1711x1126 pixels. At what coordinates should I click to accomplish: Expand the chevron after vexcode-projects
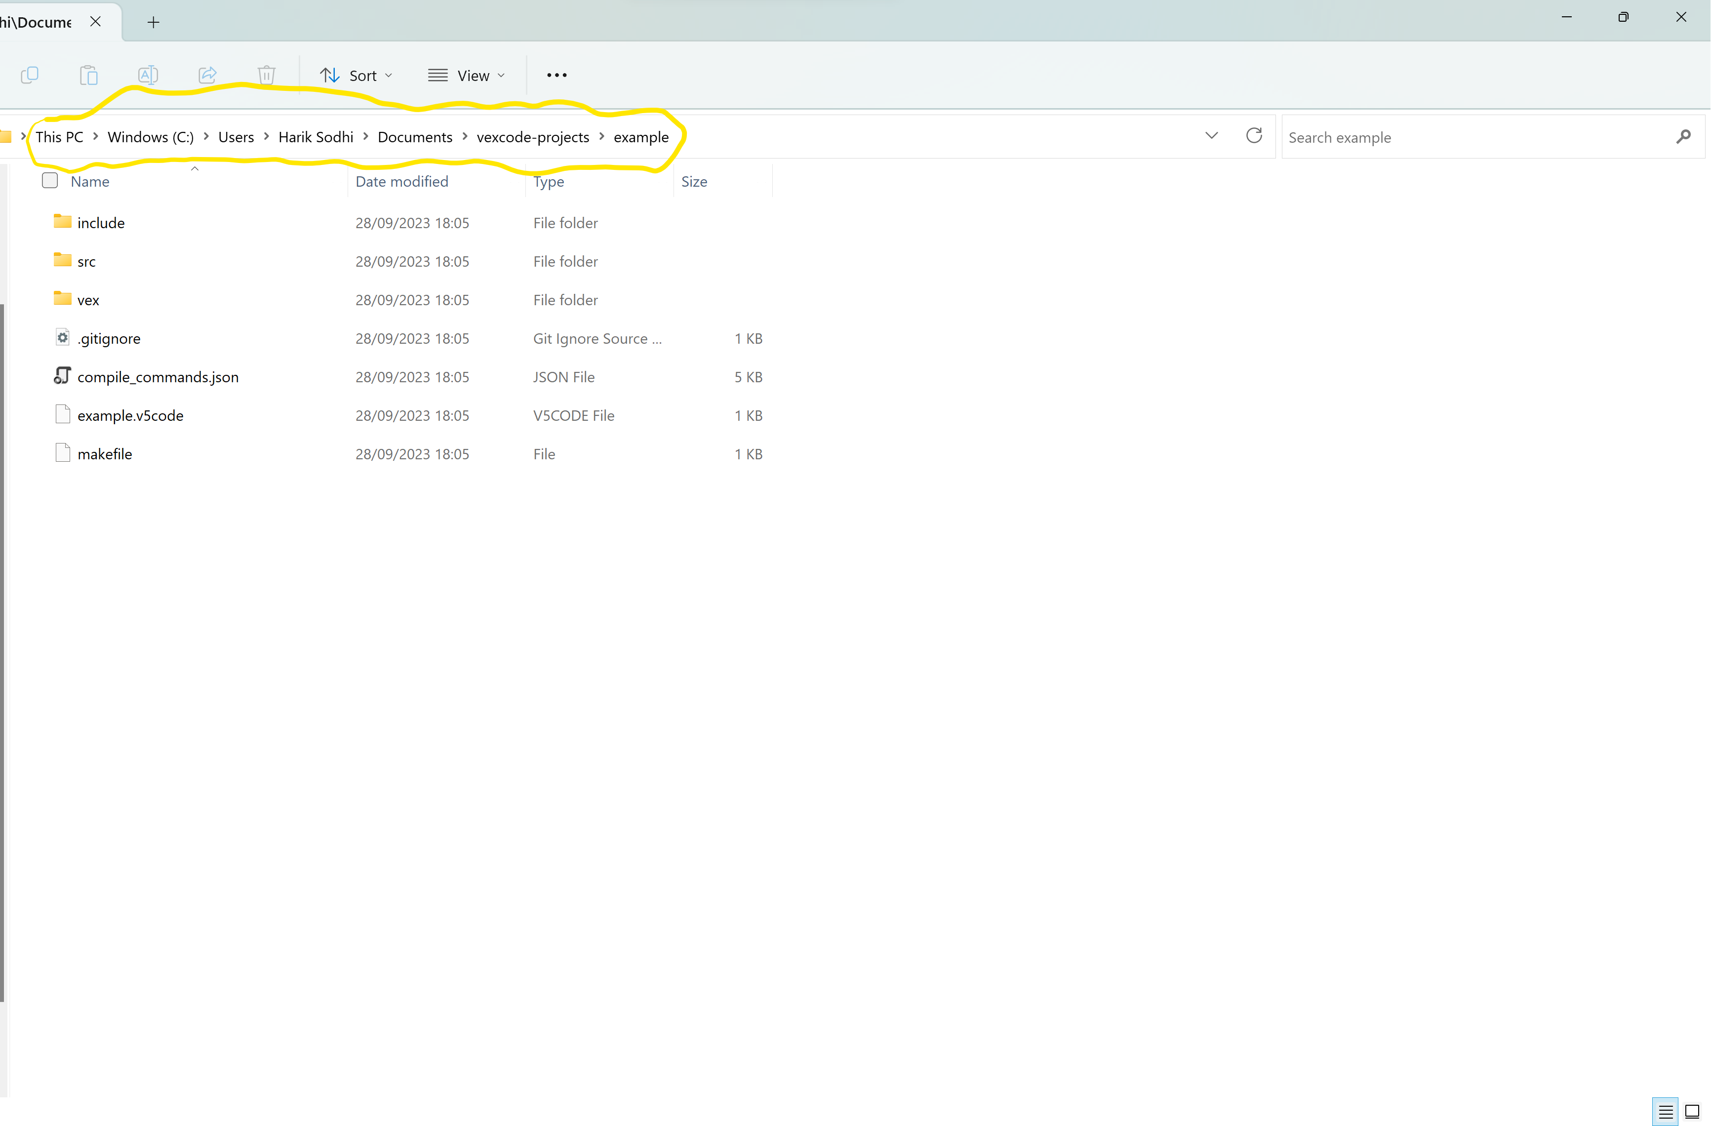pyautogui.click(x=602, y=136)
